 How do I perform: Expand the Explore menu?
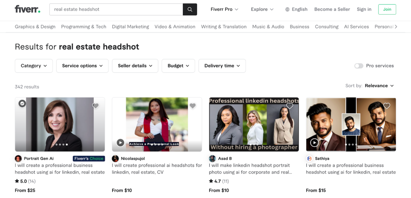coord(262,9)
